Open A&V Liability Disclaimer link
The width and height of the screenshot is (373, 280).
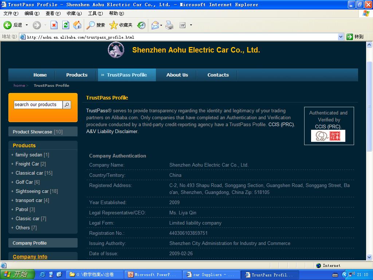(112, 131)
